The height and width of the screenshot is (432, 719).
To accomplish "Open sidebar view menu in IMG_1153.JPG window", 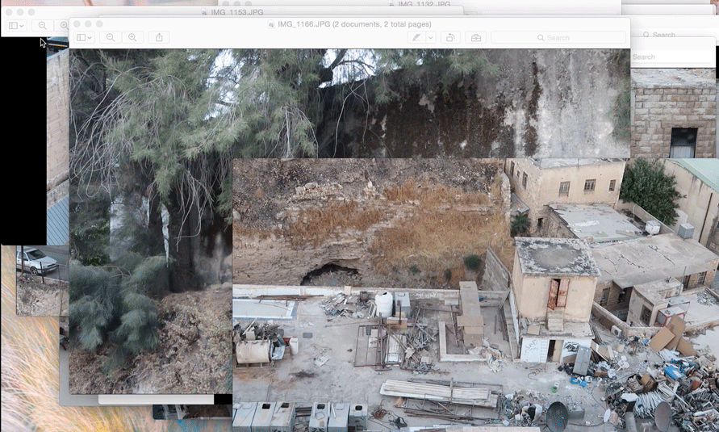I will point(16,26).
